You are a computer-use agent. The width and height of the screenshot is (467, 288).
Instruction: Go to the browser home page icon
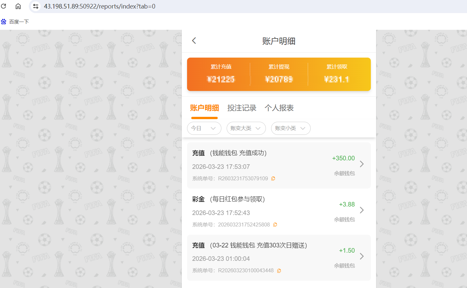[x=18, y=6]
